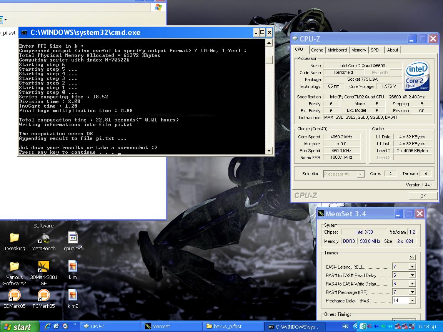The height and width of the screenshot is (332, 443).
Task: Click the cmd window scrollbar thumb
Action: pyautogui.click(x=269, y=60)
